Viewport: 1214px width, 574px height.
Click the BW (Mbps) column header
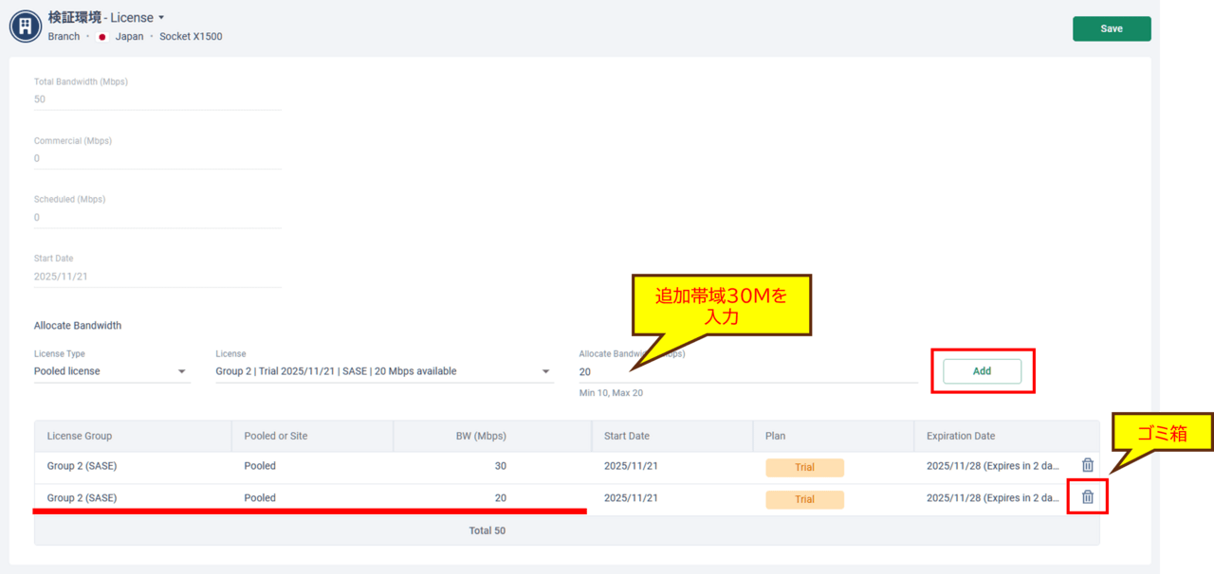click(x=481, y=436)
